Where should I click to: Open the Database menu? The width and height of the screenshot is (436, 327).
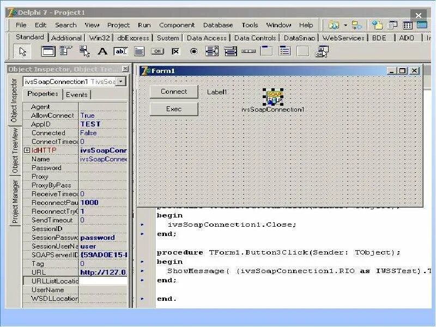coord(218,25)
